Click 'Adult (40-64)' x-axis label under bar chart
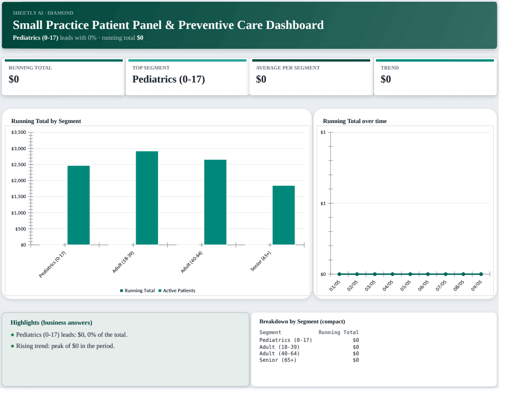Image resolution: width=530 pixels, height=398 pixels. 192,262
